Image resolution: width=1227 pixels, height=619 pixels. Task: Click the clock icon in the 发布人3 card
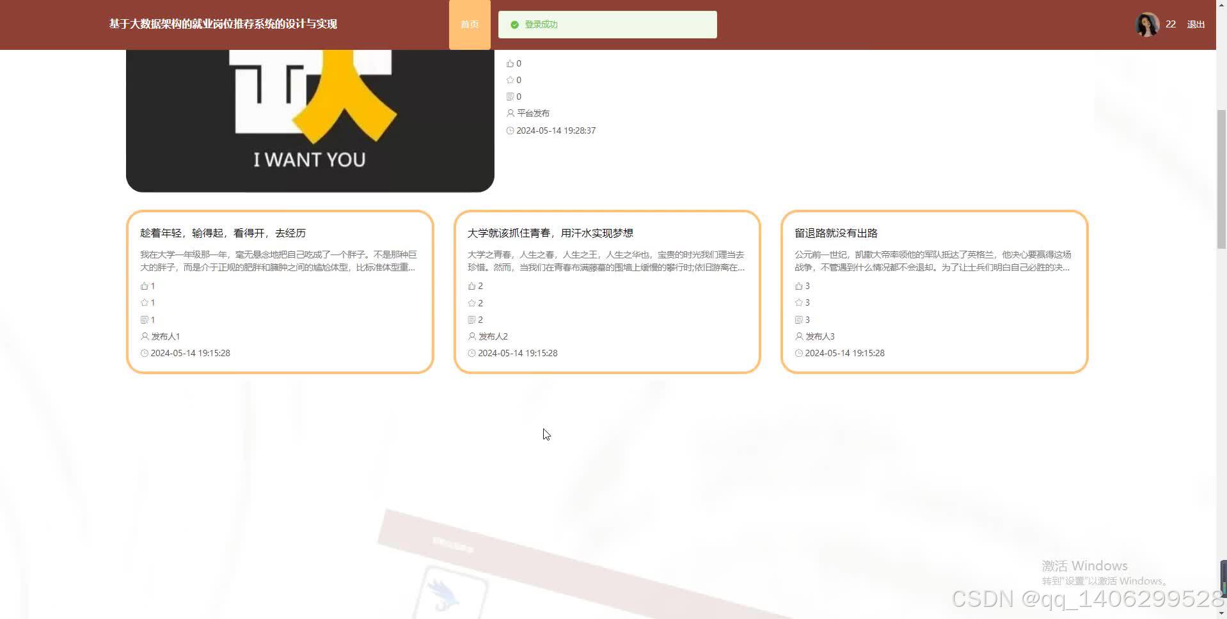pos(798,353)
